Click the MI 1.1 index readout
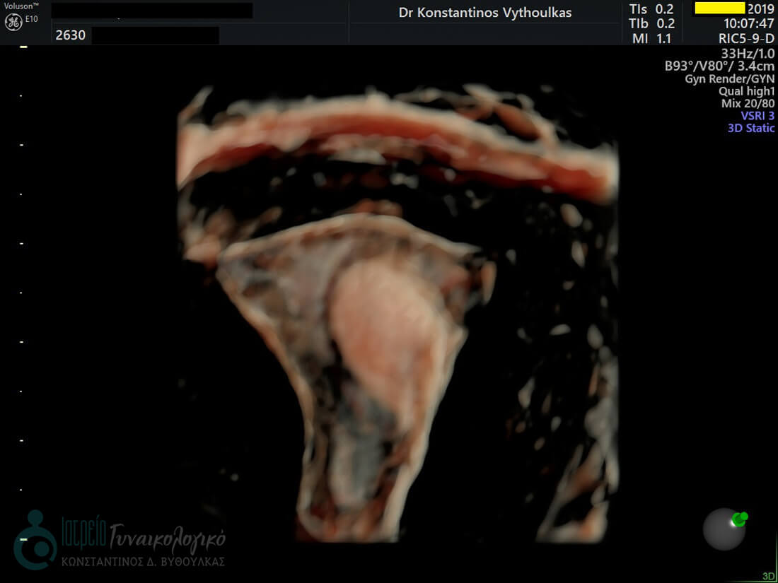This screenshot has width=778, height=583. click(651, 39)
